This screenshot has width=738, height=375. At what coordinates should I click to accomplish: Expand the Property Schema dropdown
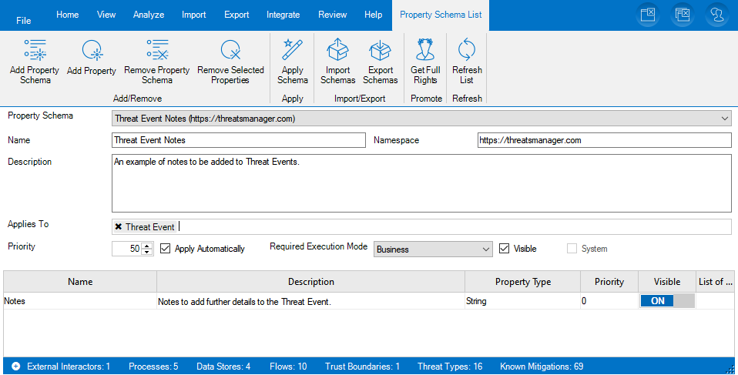tap(724, 119)
